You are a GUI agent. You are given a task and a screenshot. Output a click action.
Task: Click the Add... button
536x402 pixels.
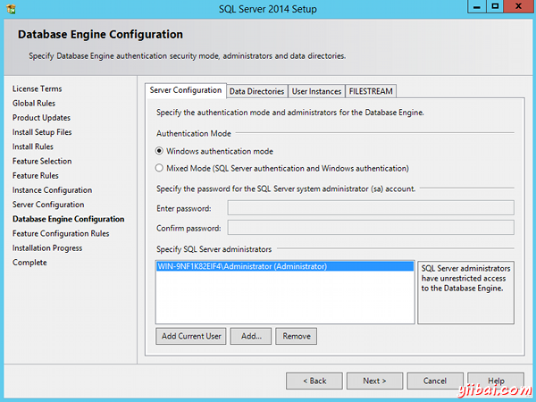pyautogui.click(x=251, y=337)
